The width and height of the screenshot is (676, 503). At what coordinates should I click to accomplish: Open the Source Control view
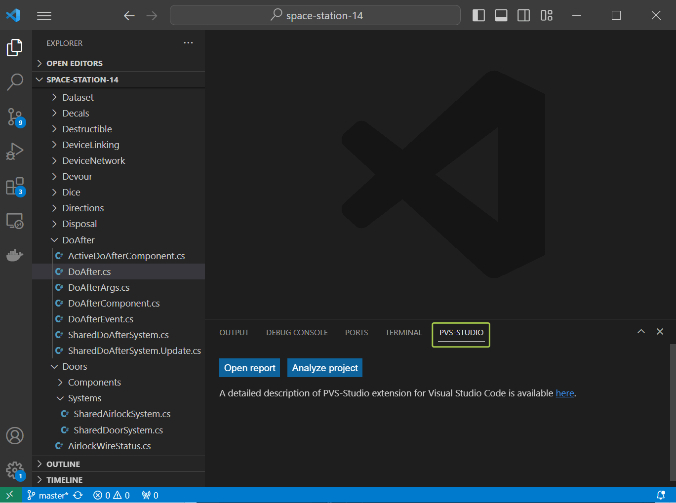[15, 116]
